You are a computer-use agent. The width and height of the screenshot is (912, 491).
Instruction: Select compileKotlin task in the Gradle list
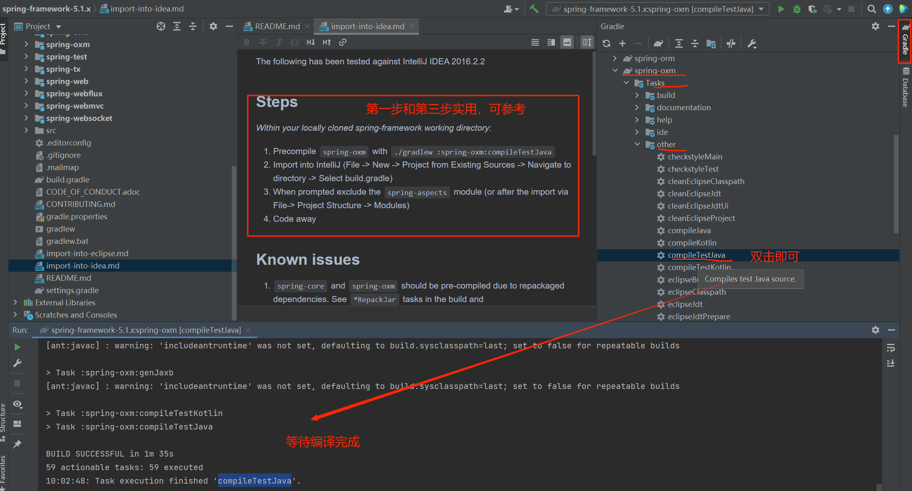[x=692, y=243]
